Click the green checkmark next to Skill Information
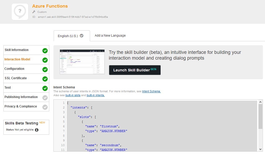Screen dimensions: 265x154 45,51
